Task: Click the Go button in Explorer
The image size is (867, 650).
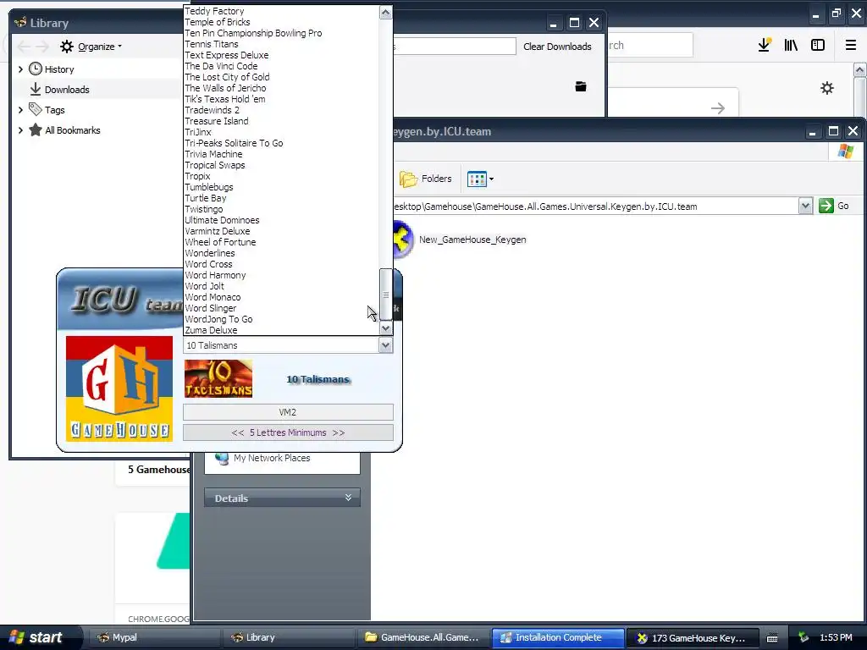Action: click(834, 206)
